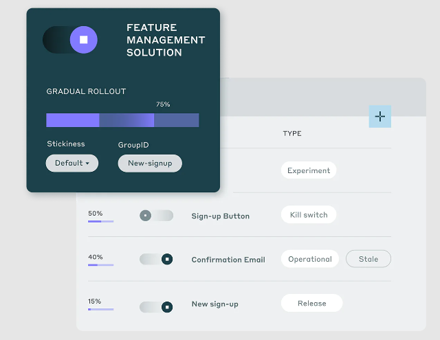Click the New sign-up feature name
The width and height of the screenshot is (440, 340).
tap(215, 304)
